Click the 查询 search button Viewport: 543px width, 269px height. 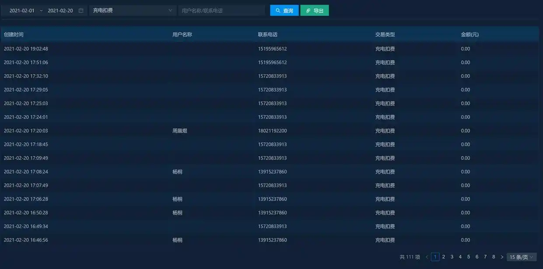[x=284, y=10]
